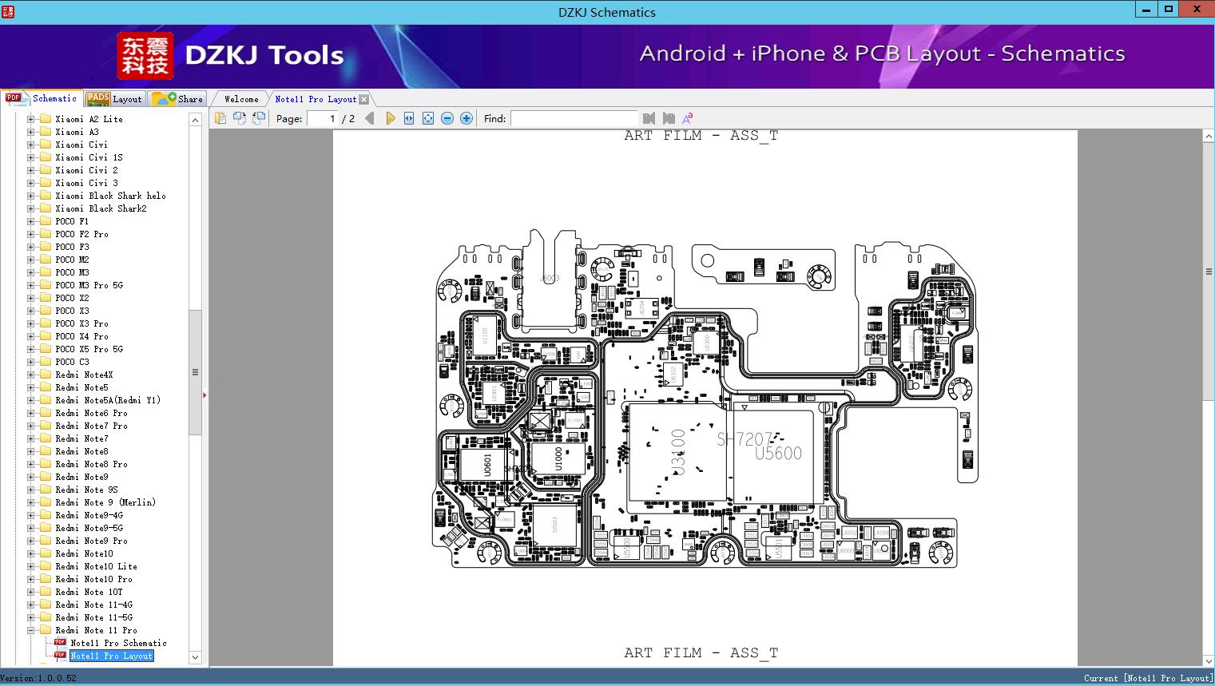Expand the Xiaomi Black Shark helo folder
The width and height of the screenshot is (1215, 686).
(31, 196)
